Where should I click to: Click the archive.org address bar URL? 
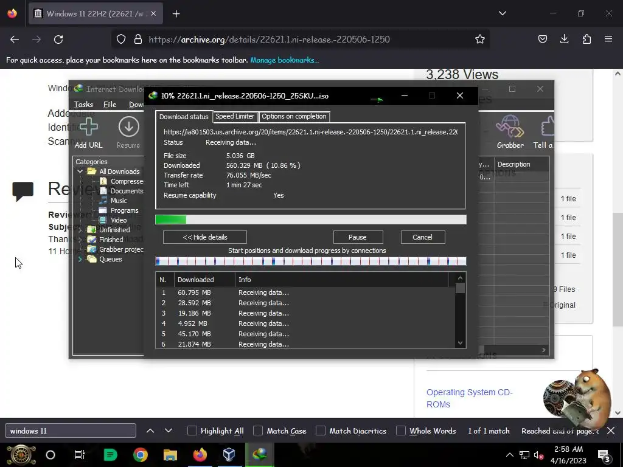click(x=269, y=40)
